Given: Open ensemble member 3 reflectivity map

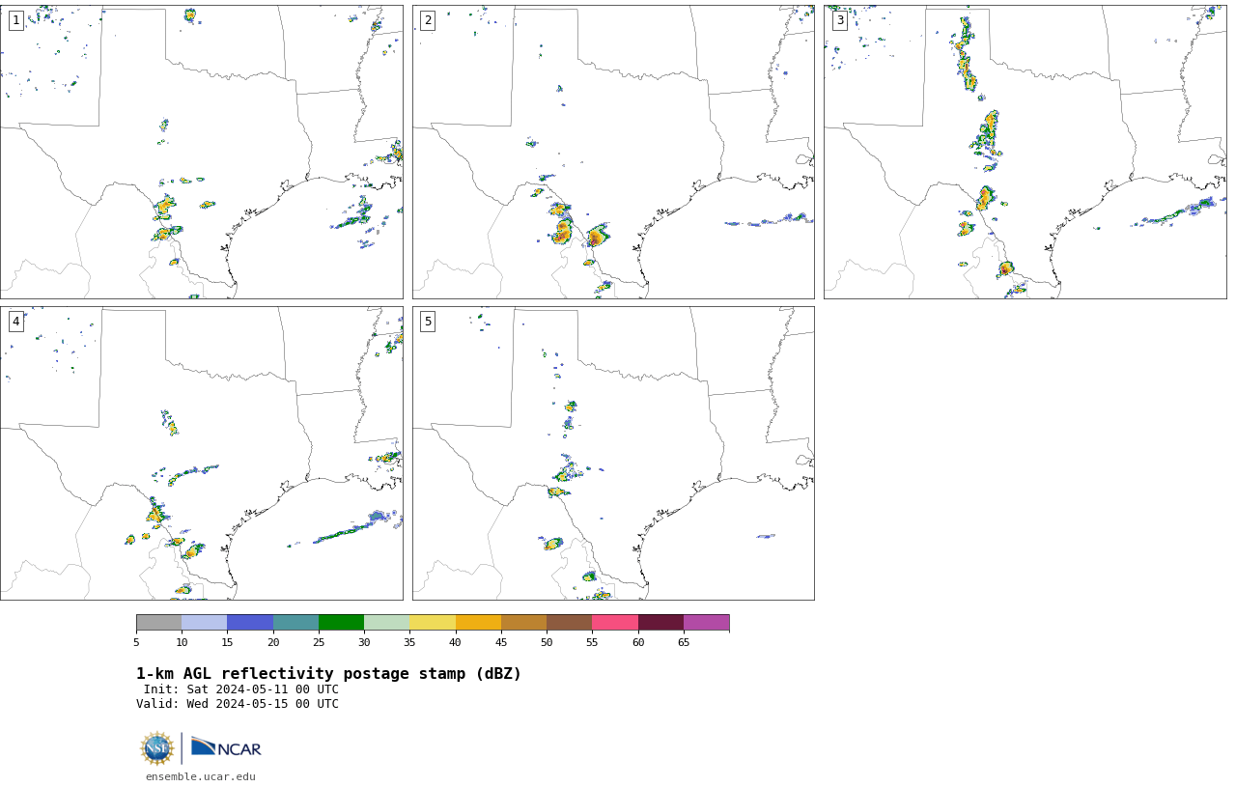Looking at the screenshot, I should (1025, 152).
